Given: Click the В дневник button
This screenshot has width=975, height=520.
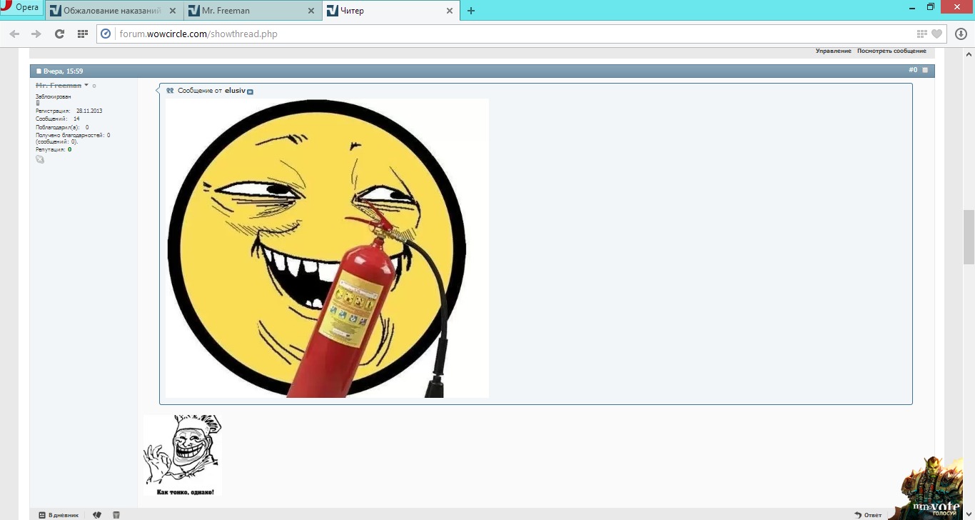Looking at the screenshot, I should click(59, 514).
